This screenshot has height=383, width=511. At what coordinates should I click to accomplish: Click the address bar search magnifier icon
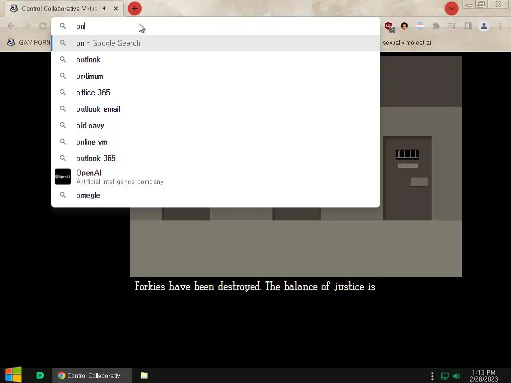click(x=62, y=26)
